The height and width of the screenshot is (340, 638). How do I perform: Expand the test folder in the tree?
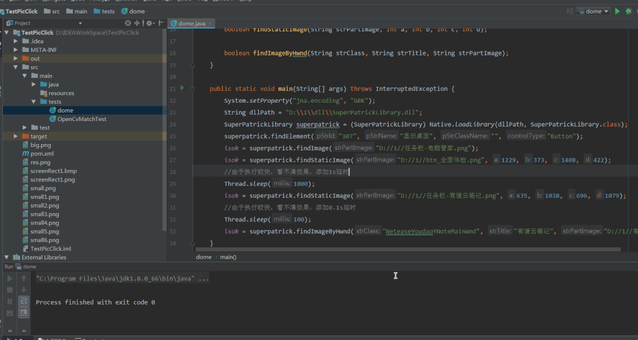pos(24,127)
